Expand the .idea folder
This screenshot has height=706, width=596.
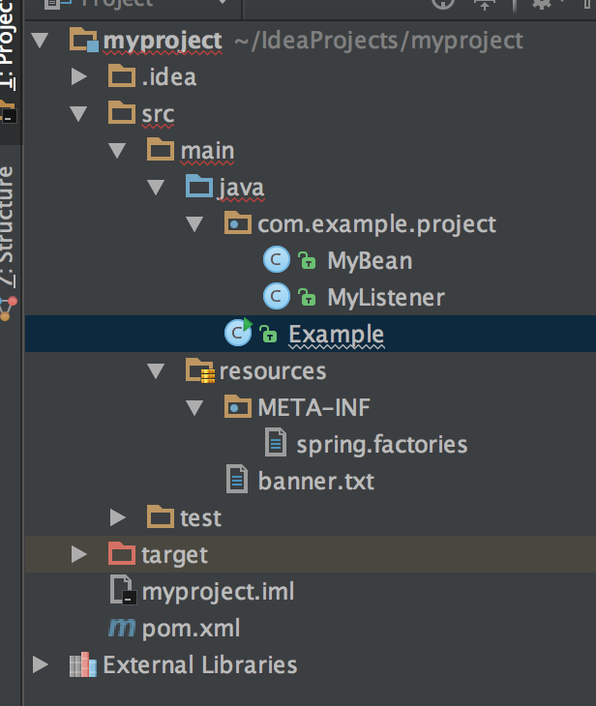[80, 76]
